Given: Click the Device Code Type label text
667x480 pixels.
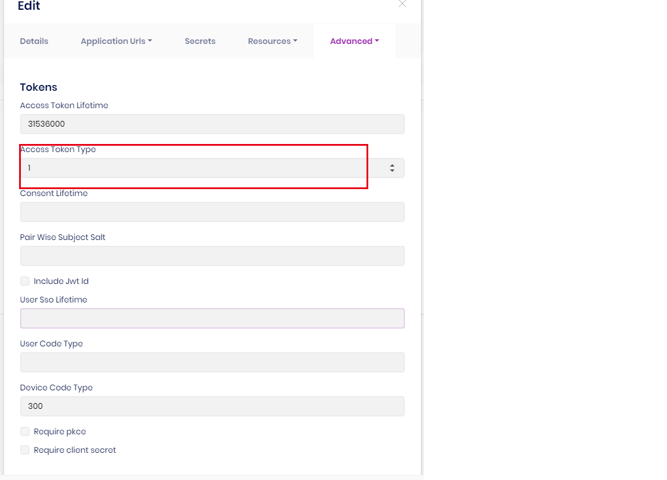Looking at the screenshot, I should tap(56, 388).
